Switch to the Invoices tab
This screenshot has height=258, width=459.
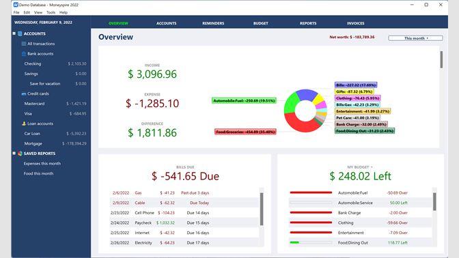coord(356,23)
